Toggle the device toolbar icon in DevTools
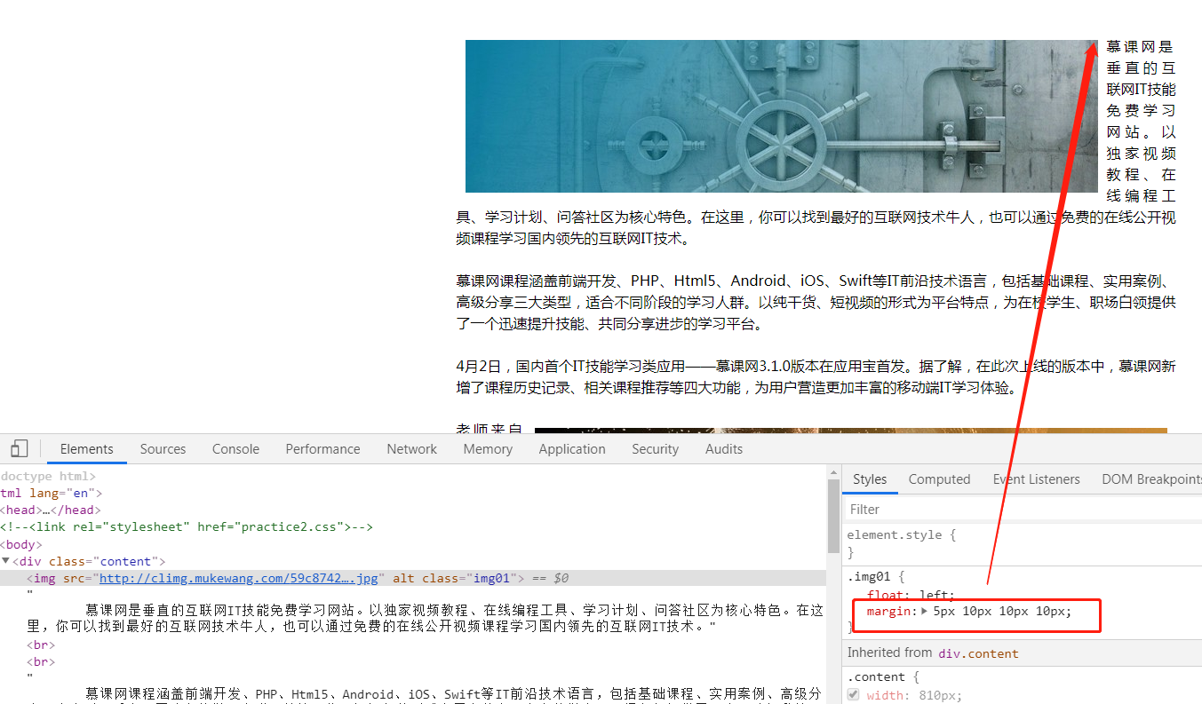Image resolution: width=1202 pixels, height=704 pixels. 20,449
